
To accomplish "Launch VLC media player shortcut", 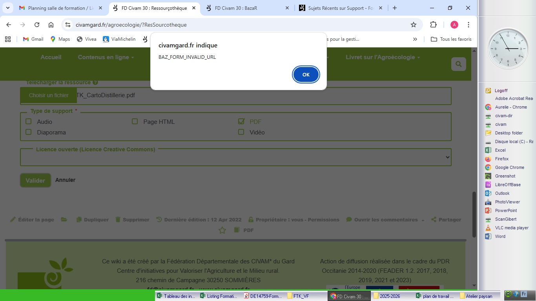I will (511, 228).
